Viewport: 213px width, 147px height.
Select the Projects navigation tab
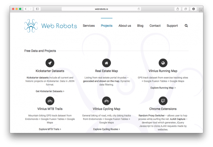pos(106,26)
